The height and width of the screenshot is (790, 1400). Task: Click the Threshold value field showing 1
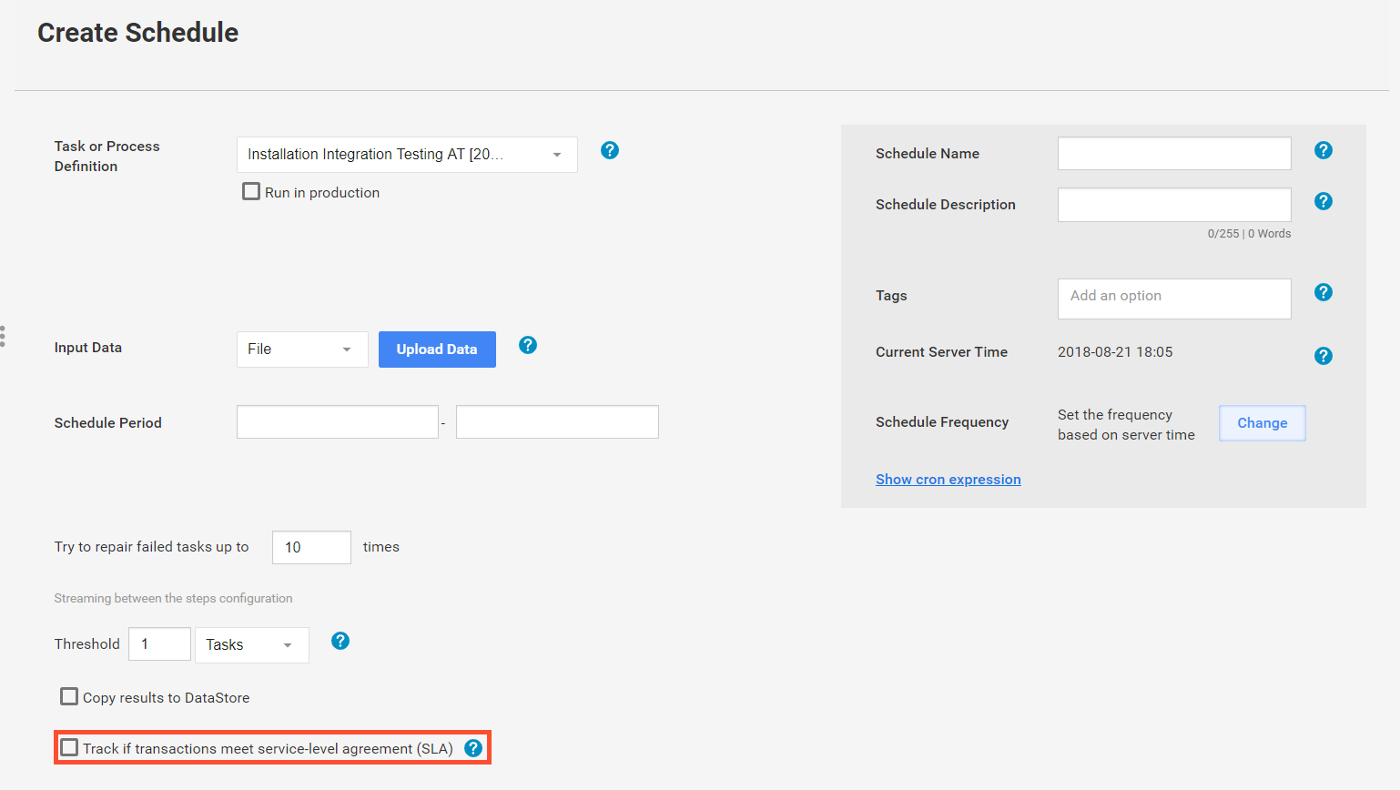pyautogui.click(x=160, y=644)
